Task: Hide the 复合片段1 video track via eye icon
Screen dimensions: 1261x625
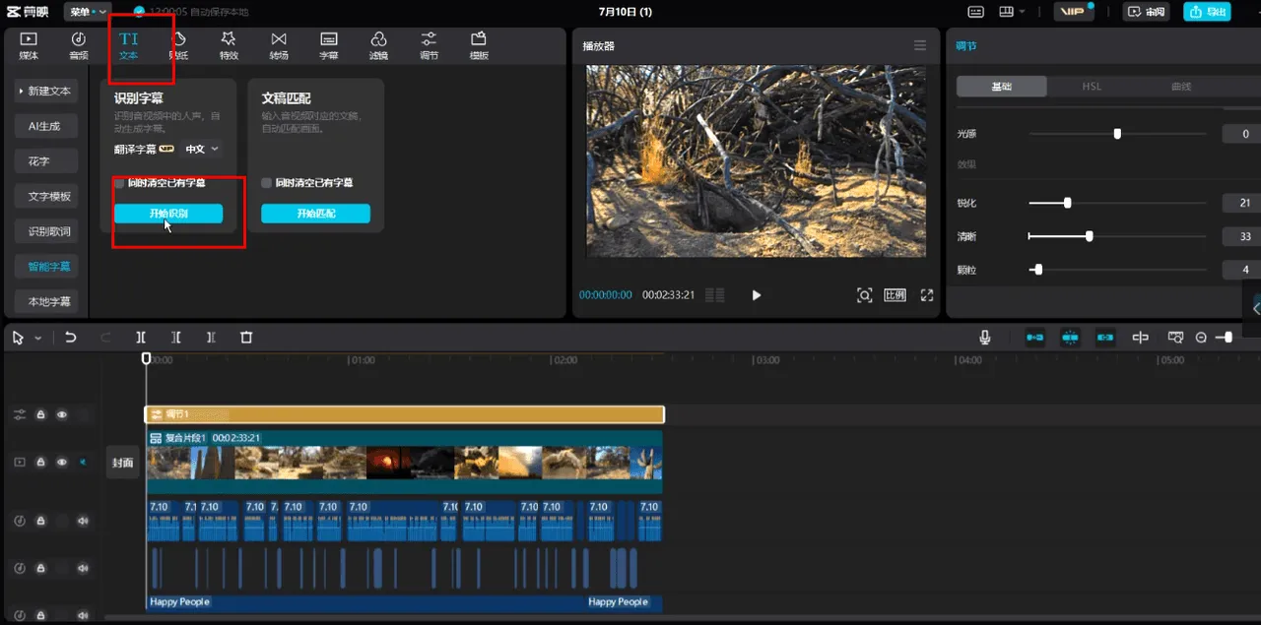Action: coord(62,462)
